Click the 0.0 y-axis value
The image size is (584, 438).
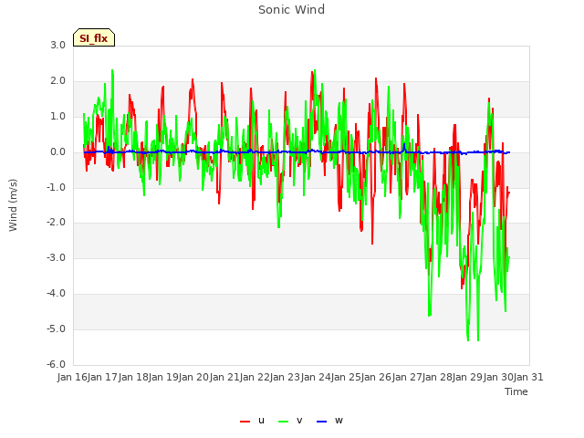58,152
